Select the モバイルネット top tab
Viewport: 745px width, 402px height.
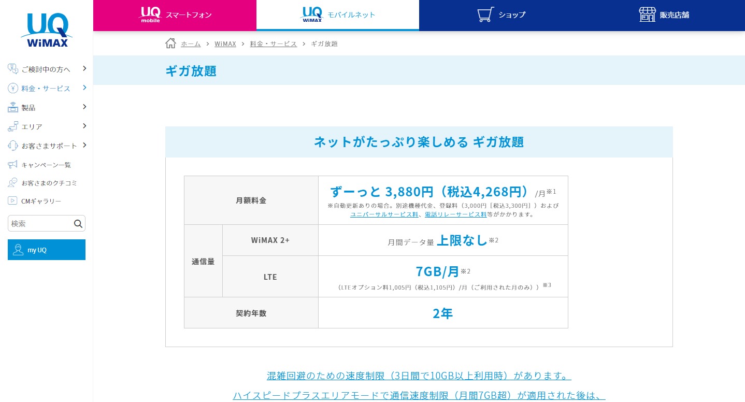338,15
